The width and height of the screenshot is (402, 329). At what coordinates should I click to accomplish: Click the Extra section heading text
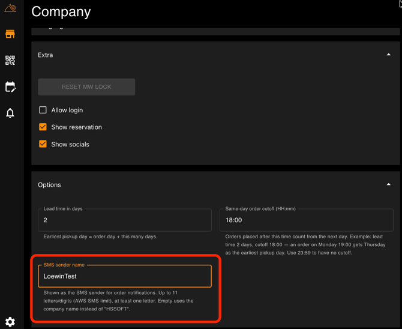tap(46, 55)
